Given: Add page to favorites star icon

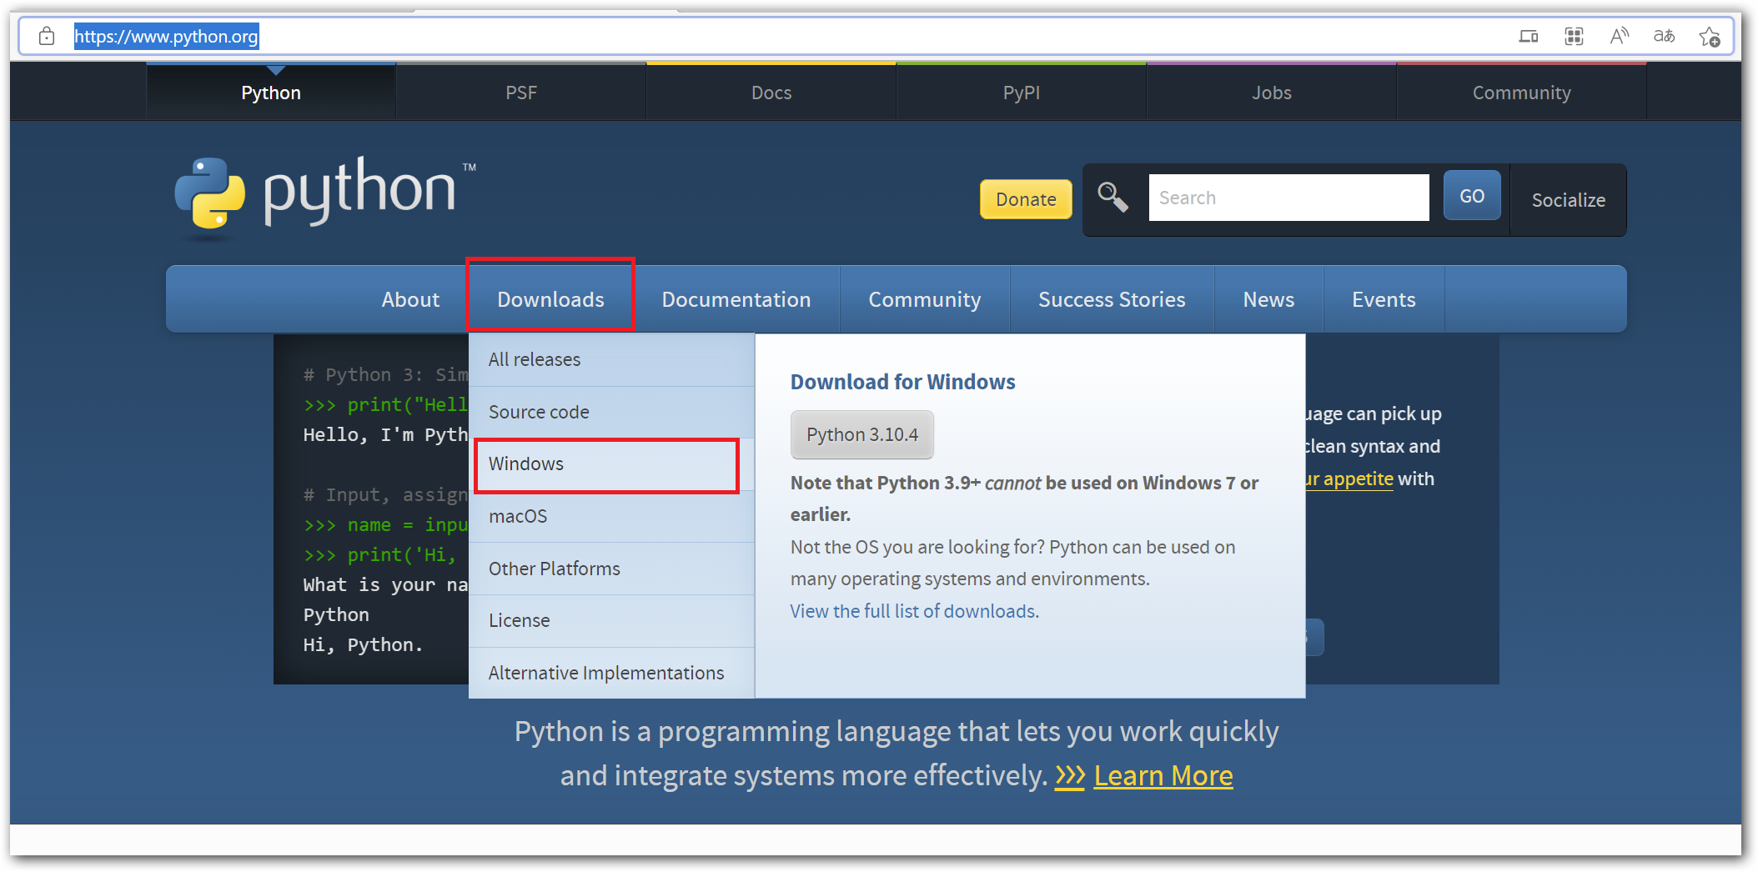Looking at the screenshot, I should click(1709, 36).
